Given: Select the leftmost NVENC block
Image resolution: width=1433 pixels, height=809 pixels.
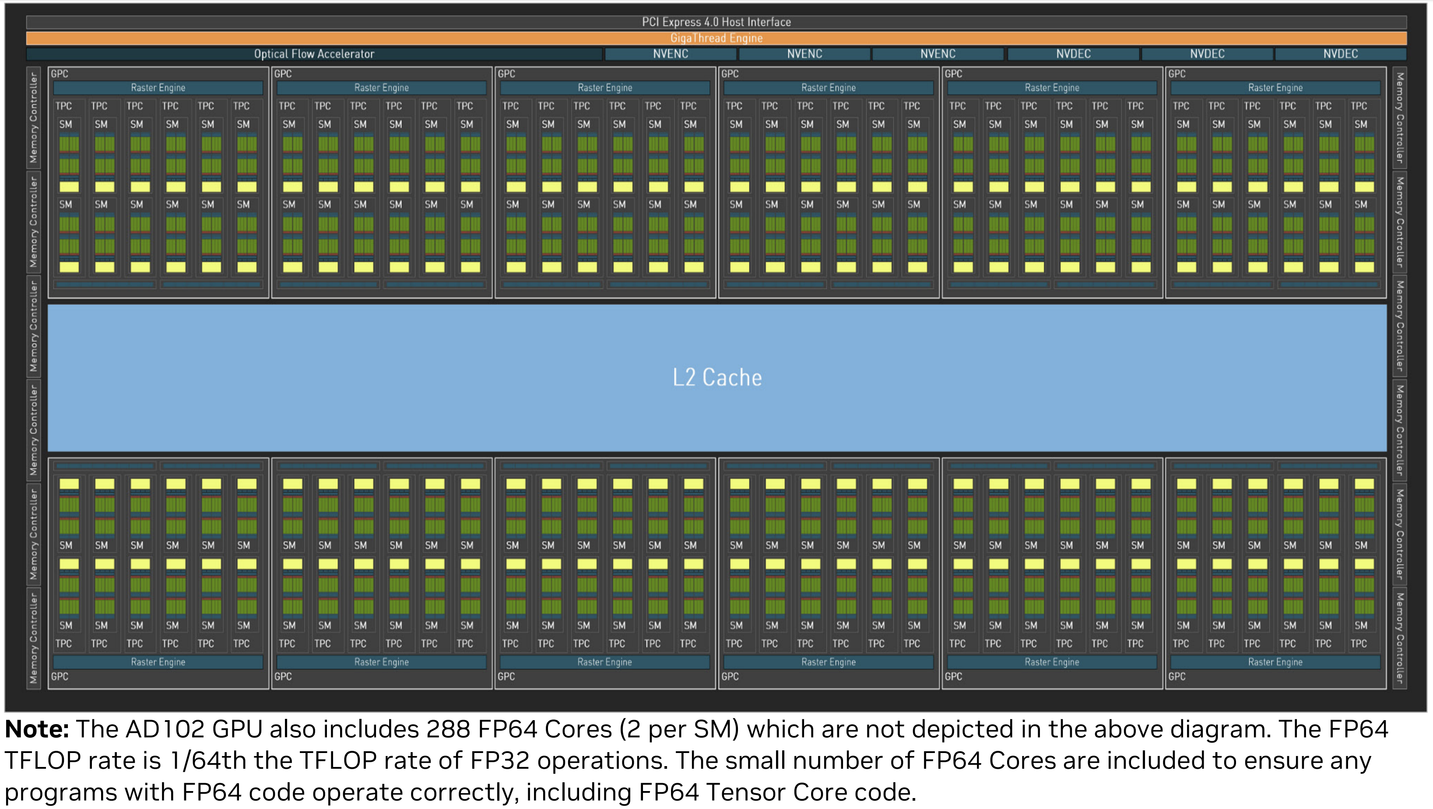Looking at the screenshot, I should pyautogui.click(x=671, y=54).
